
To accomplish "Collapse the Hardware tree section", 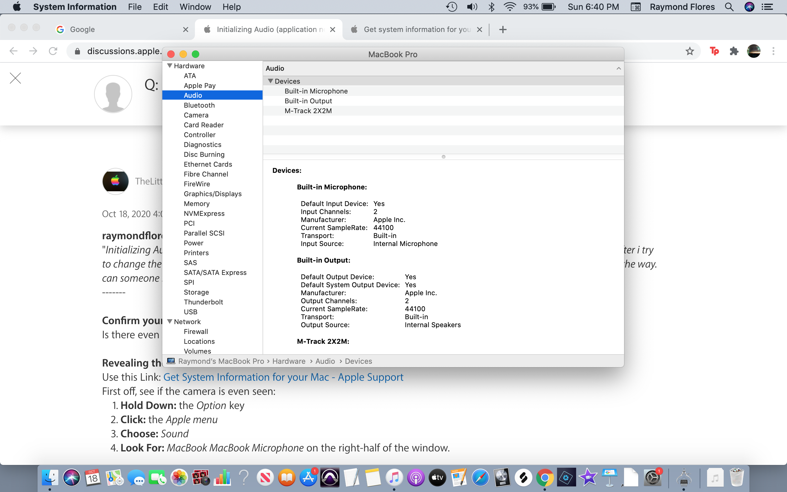I will (169, 66).
